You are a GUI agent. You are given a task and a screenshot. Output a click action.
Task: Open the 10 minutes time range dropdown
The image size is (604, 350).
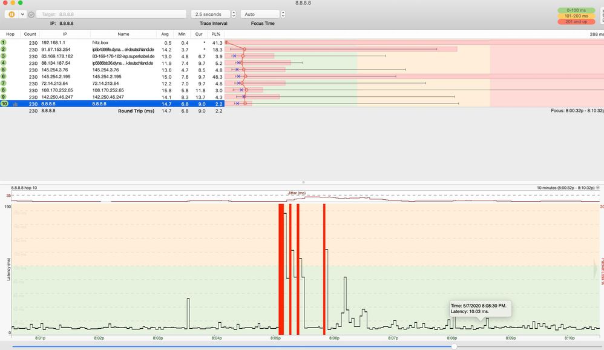(x=565, y=188)
